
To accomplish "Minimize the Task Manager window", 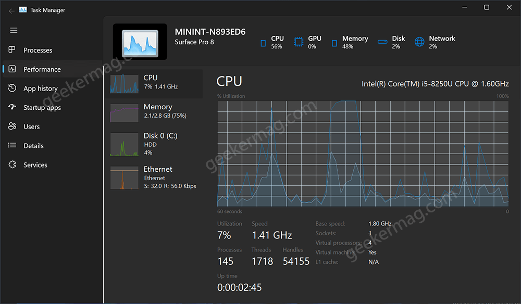I will (465, 7).
